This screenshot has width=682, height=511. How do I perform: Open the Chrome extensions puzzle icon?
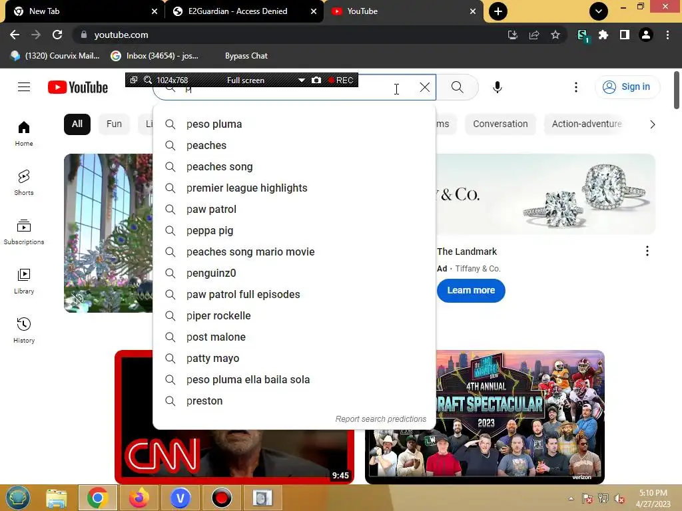[x=603, y=35]
